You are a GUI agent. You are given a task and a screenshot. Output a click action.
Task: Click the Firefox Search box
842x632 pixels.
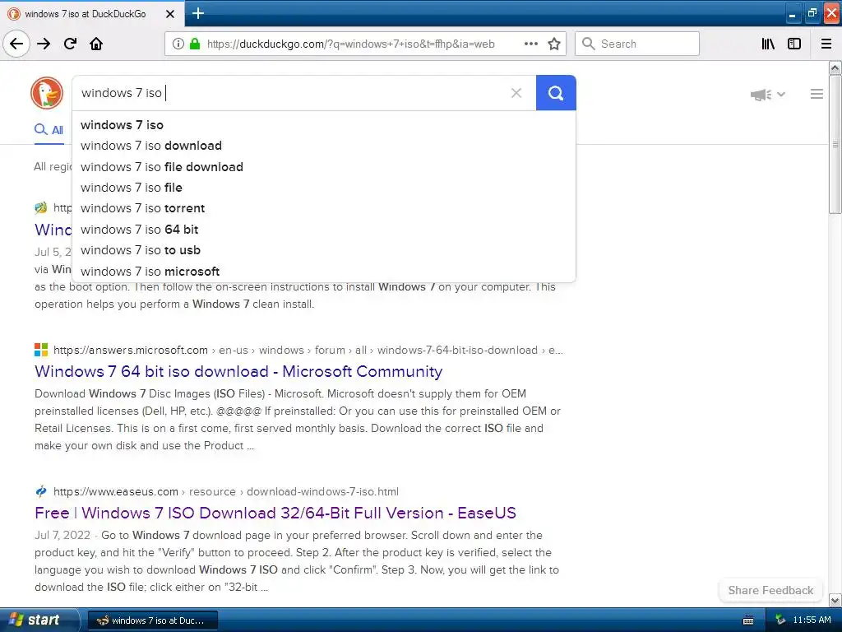pyautogui.click(x=637, y=44)
